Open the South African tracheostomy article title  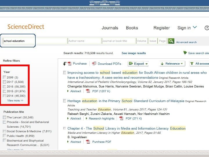[137, 75]
